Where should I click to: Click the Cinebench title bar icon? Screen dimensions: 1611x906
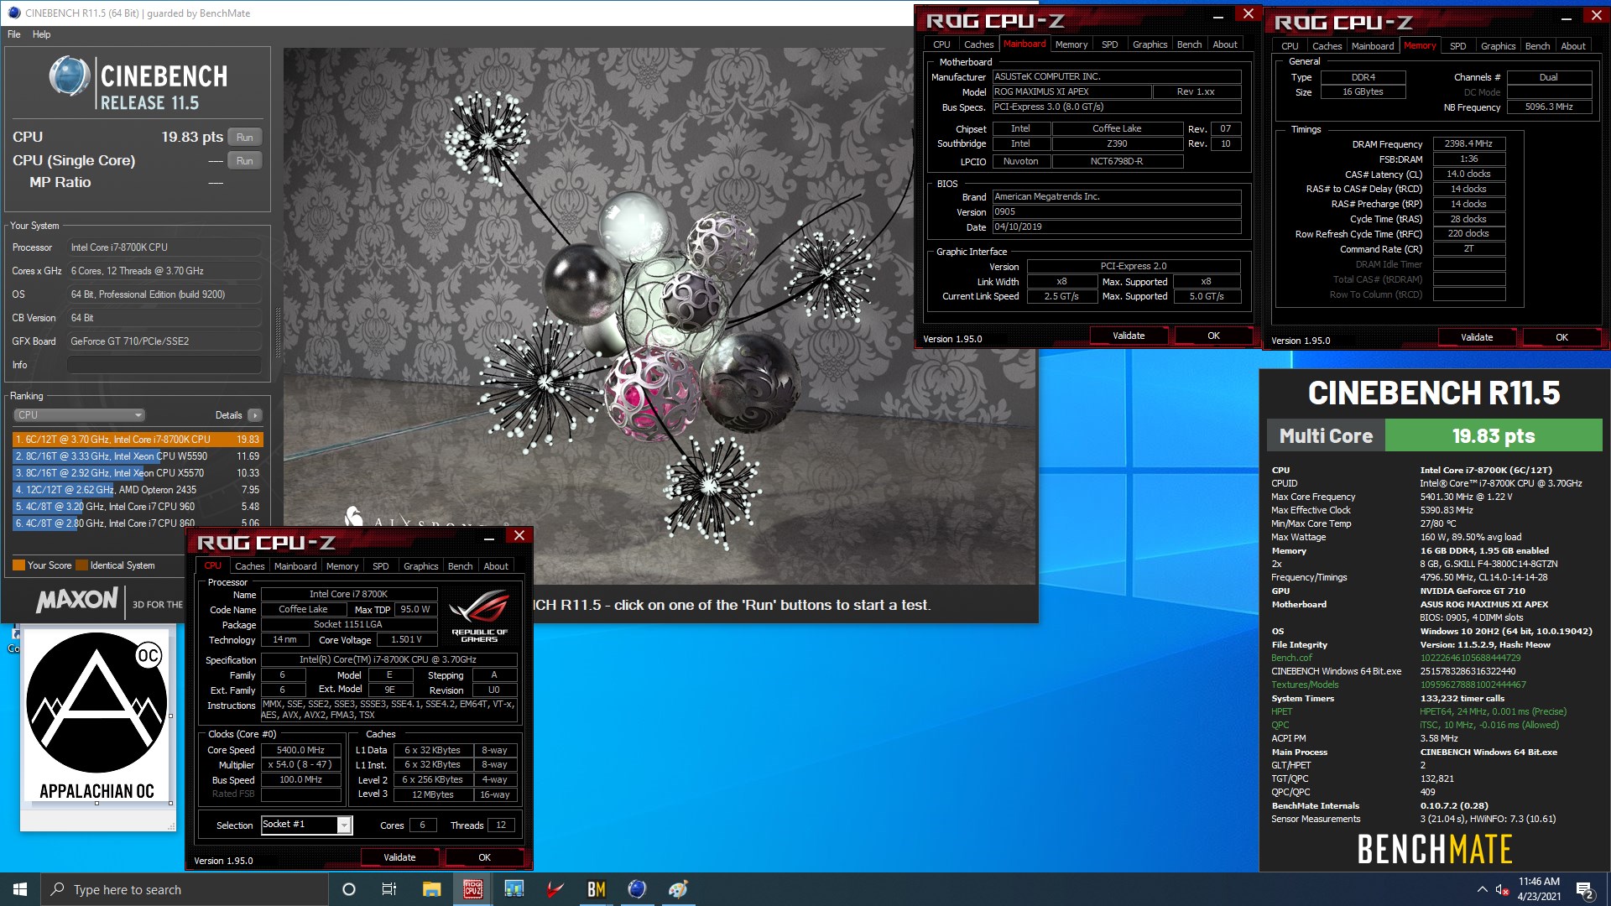pos(13,13)
